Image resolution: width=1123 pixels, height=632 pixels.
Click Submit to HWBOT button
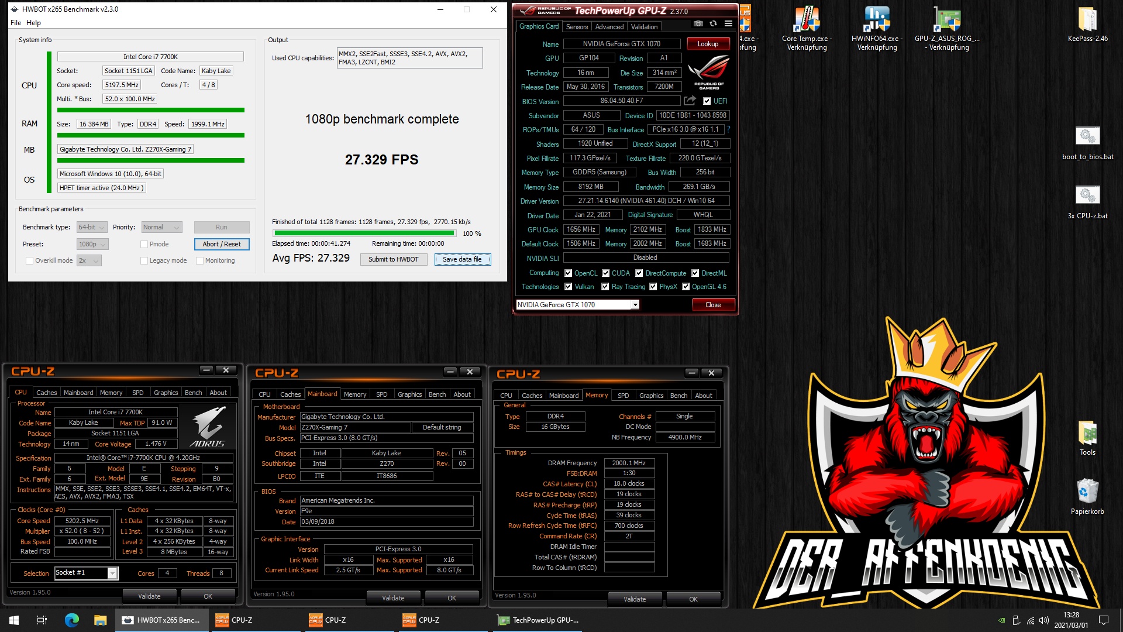tap(393, 259)
